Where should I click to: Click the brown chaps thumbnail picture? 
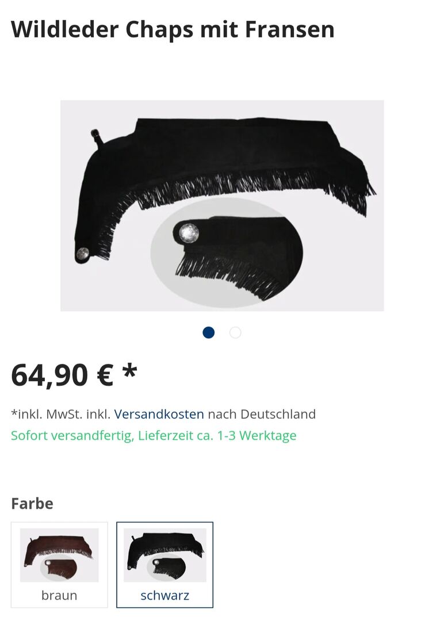[59, 555]
